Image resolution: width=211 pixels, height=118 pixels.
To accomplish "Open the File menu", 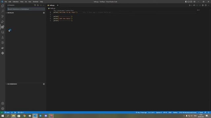I will (x=6, y=2).
